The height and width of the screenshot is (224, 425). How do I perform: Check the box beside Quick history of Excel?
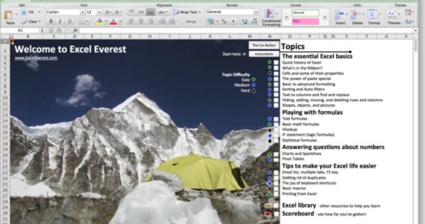(276, 62)
